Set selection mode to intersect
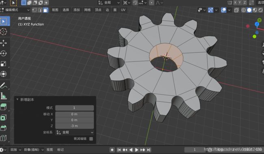Screen dimensions: 264x154 tap(46, 3)
